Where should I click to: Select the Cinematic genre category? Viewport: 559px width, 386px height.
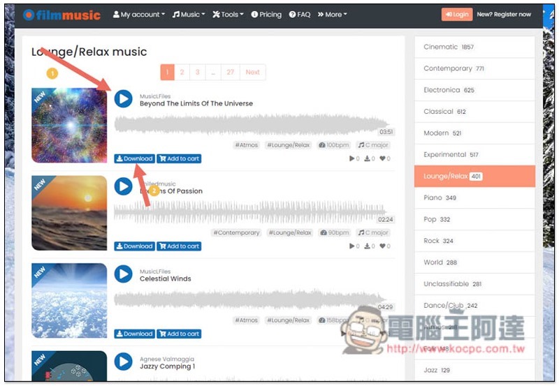[x=474, y=47]
